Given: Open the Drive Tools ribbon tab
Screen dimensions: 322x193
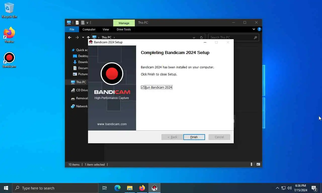Looking at the screenshot, I should [124, 29].
